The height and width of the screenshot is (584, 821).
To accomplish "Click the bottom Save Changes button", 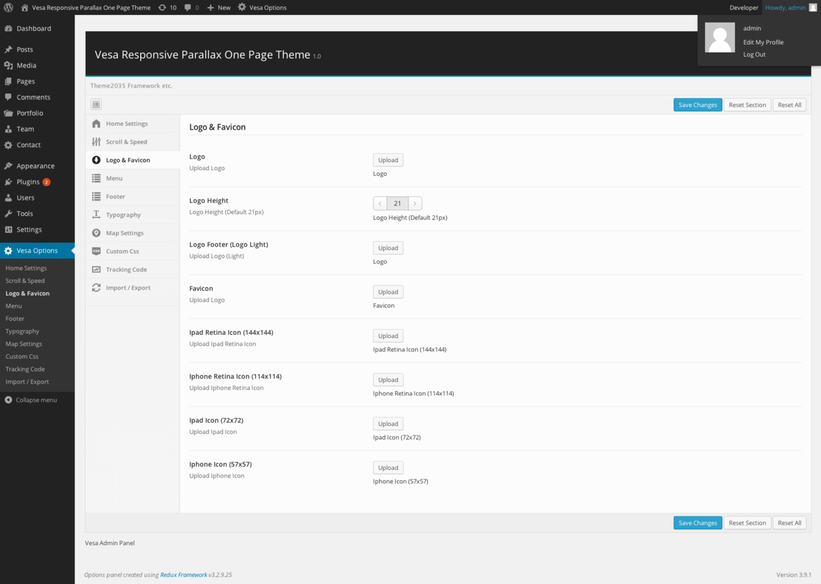I will (x=698, y=523).
